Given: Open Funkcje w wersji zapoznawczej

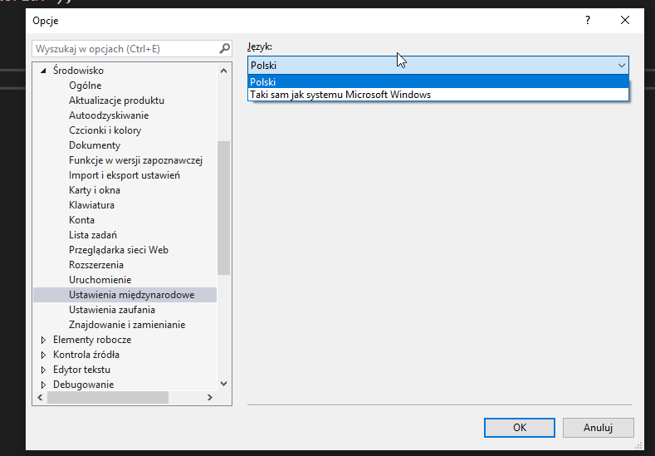Looking at the screenshot, I should tap(135, 160).
